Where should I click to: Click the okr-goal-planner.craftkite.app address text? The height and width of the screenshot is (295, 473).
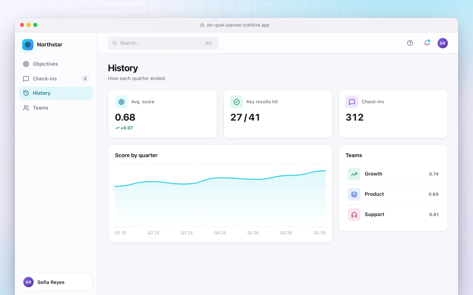pos(238,25)
